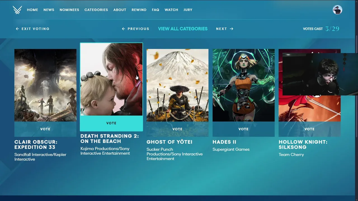Image resolution: width=358 pixels, height=201 pixels.
Task: Click The Game Awards logo icon
Action: 17,10
